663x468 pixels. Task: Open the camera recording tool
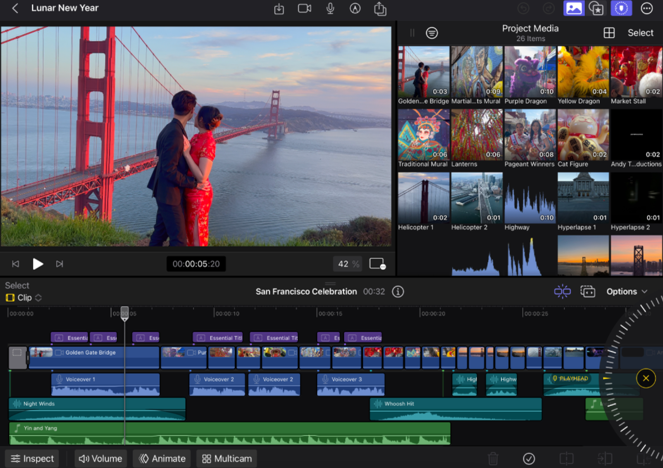(305, 8)
